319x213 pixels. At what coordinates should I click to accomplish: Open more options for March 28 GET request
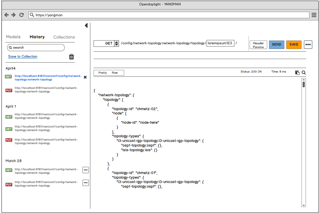tap(86, 170)
